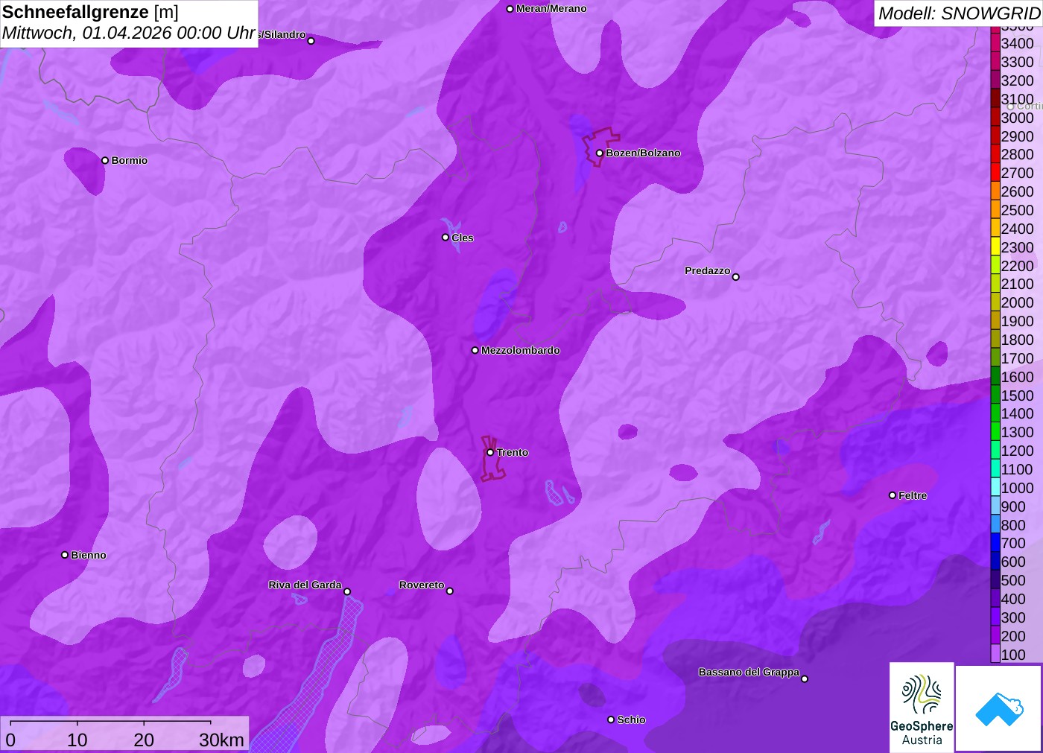Click the Modell: SNOWGRID label
1043x753 pixels.
(x=959, y=13)
